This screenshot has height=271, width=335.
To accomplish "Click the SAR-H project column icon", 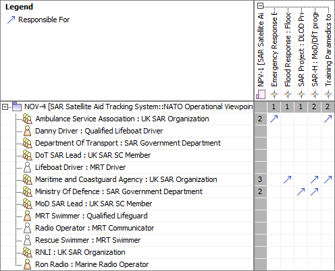I will [315, 94].
